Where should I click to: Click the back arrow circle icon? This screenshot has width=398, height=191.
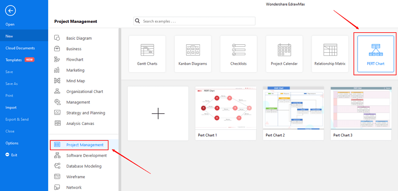pos(10,10)
